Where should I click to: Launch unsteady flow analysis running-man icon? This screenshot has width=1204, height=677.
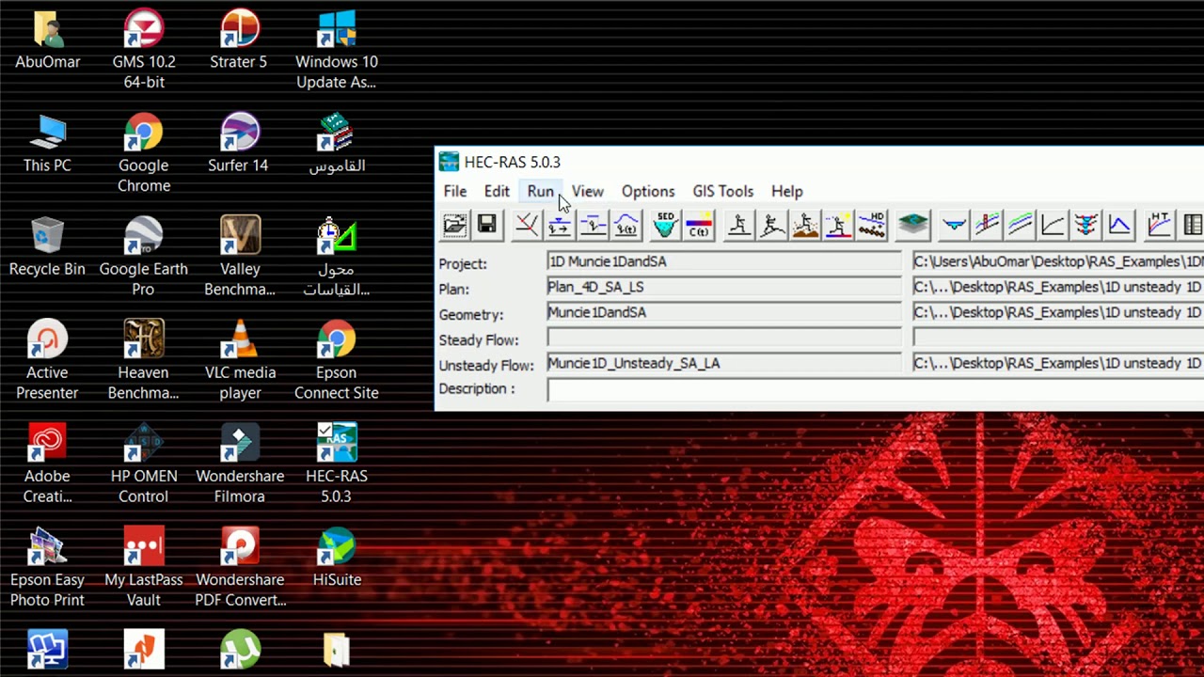tap(772, 225)
